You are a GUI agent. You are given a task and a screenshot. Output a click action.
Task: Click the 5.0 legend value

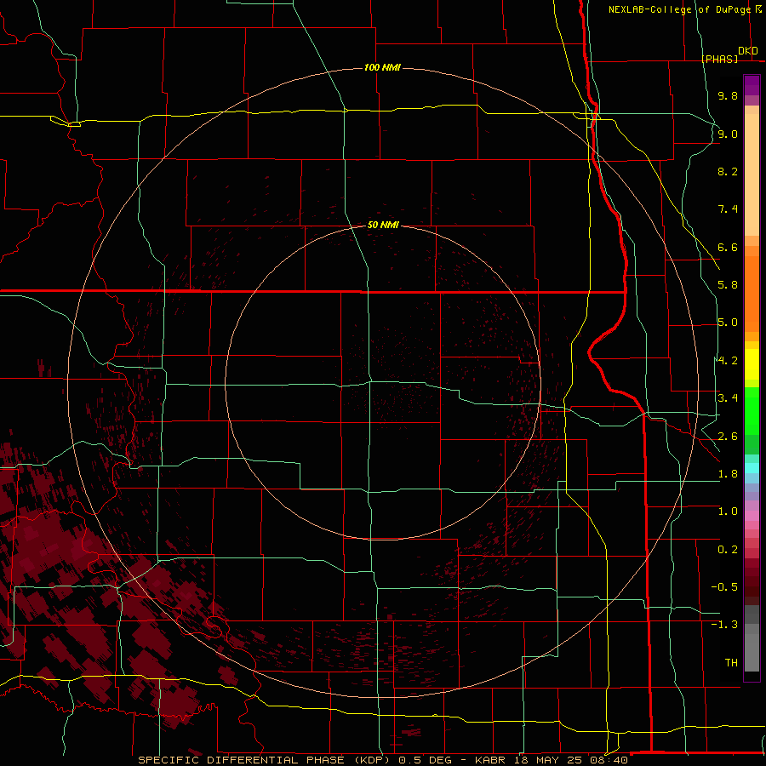728,323
